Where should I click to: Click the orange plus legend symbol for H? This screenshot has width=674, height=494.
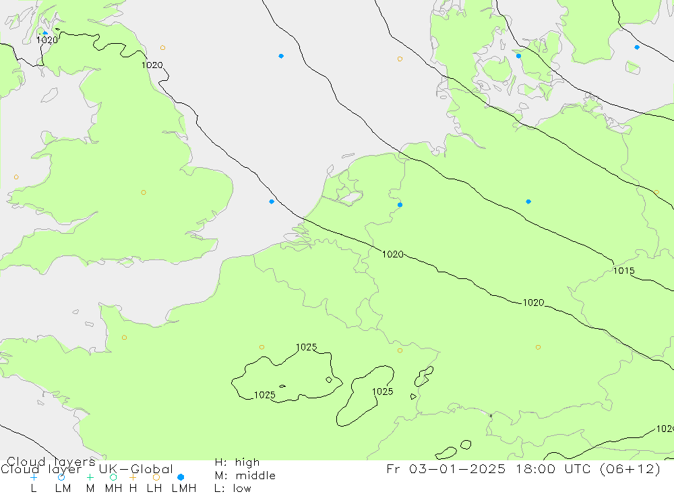(x=133, y=477)
